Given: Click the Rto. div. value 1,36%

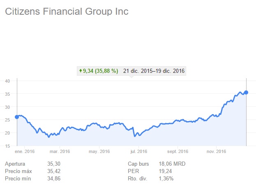Looking at the screenshot, I should (x=166, y=179).
